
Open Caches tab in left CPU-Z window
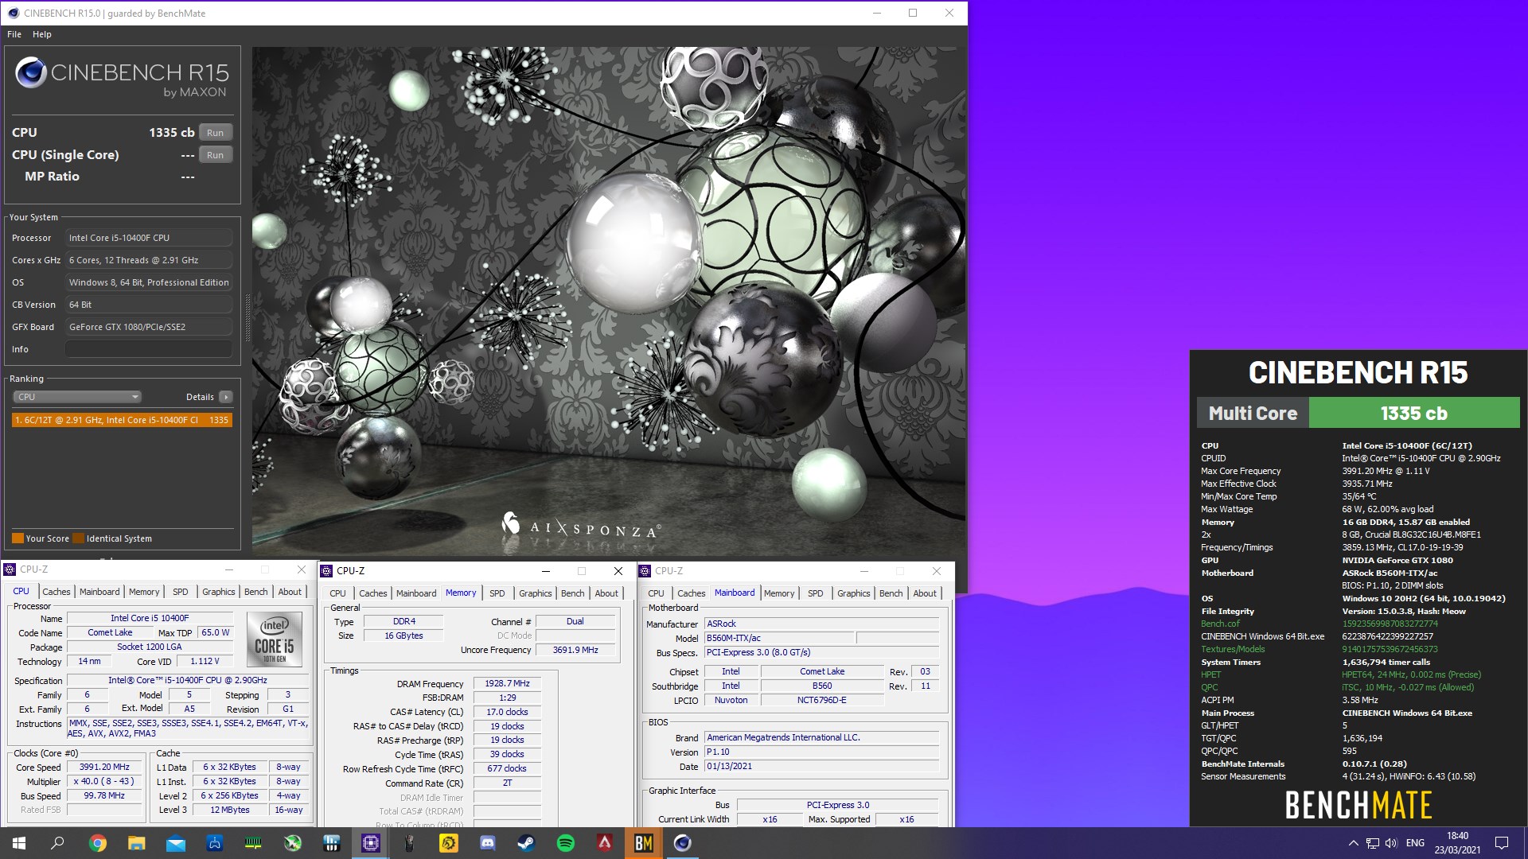(x=56, y=592)
